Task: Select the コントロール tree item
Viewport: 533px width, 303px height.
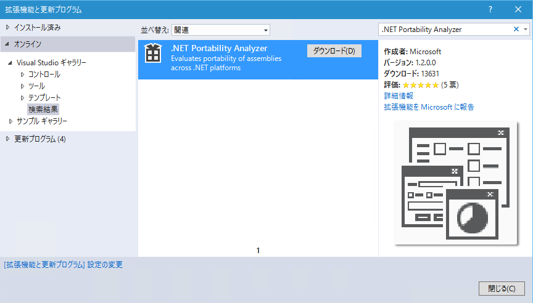Action: [44, 75]
